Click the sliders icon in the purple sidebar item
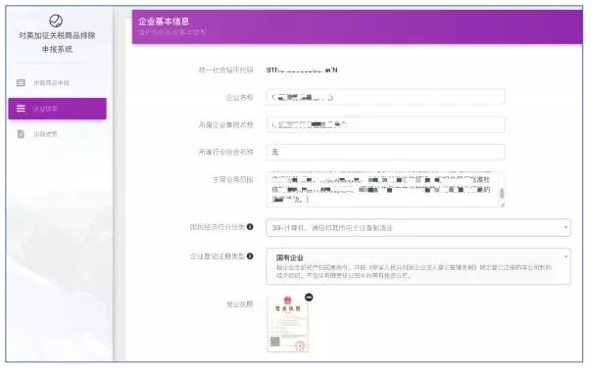 21,109
